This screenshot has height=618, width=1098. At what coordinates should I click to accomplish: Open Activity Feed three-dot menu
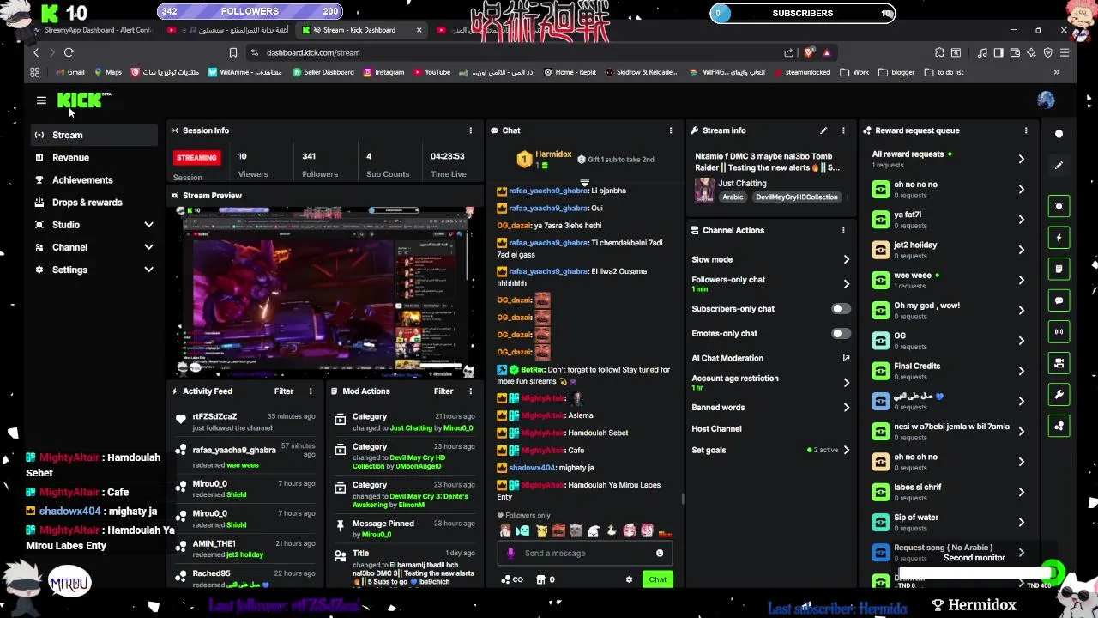[311, 391]
